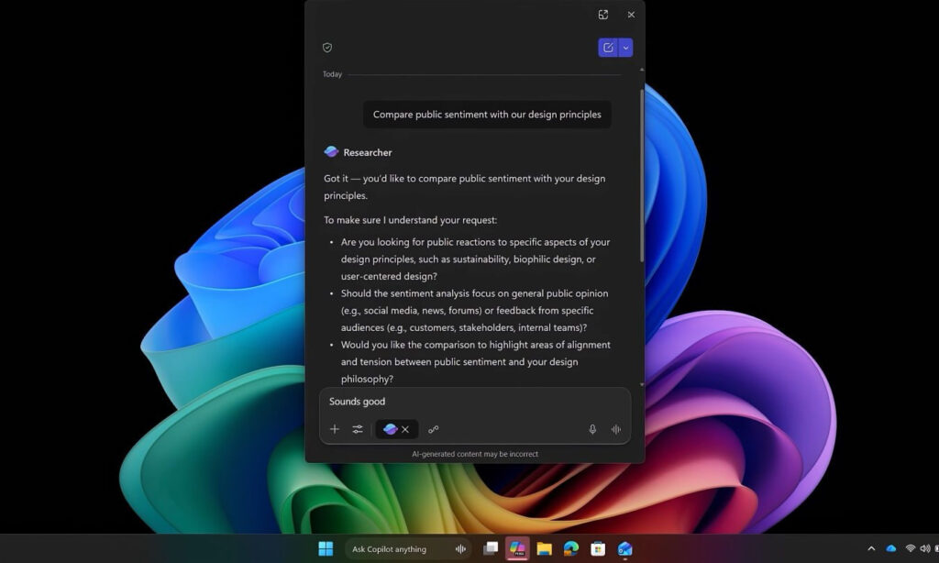Click the "Sounds good" message input field

[431, 401]
